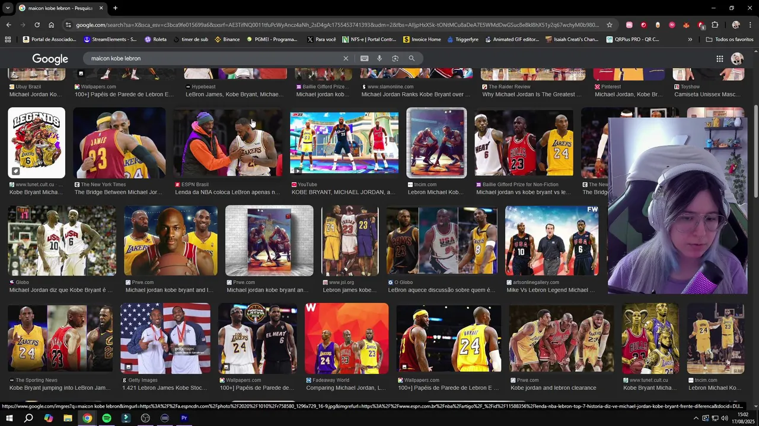Clear the Google search box
759x426 pixels.
coord(346,59)
